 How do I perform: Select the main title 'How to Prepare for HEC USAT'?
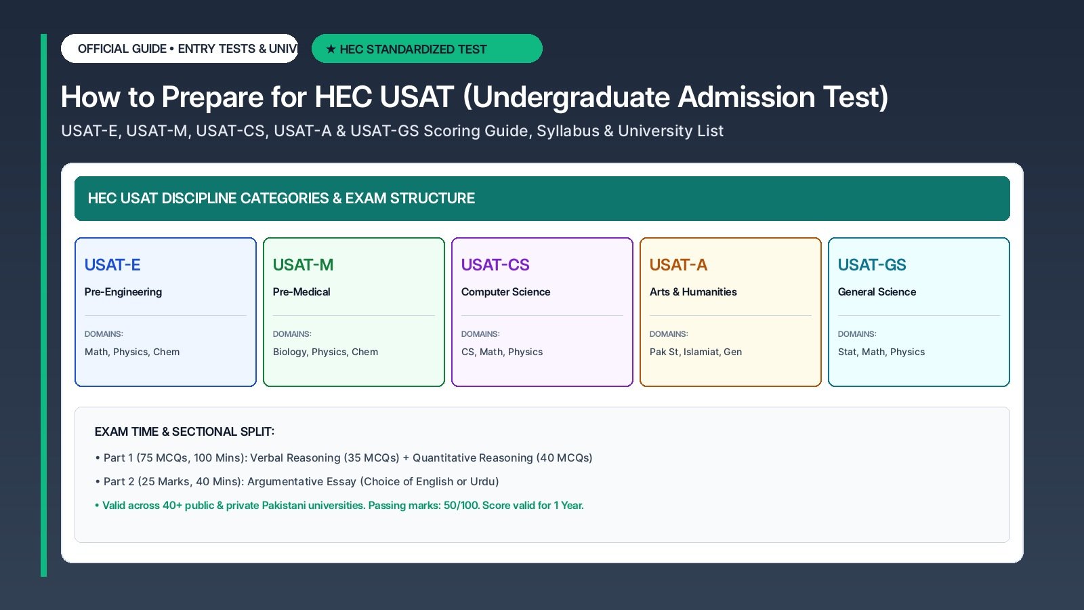[x=474, y=97]
